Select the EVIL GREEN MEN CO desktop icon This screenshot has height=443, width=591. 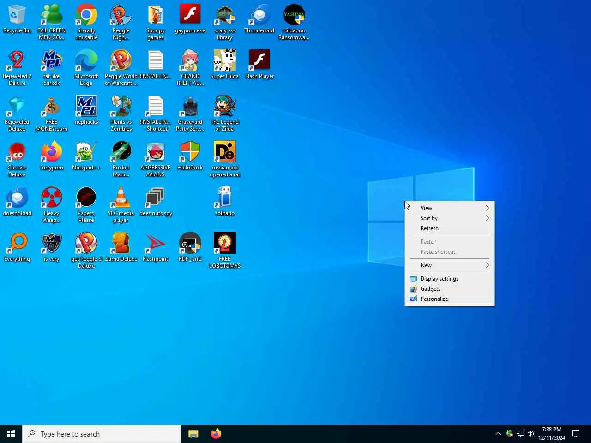pyautogui.click(x=52, y=22)
